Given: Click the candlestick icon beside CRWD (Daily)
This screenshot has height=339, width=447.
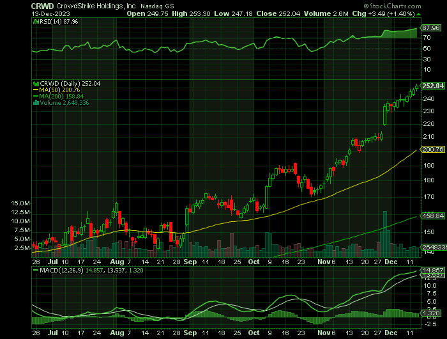Looking at the screenshot, I should click(36, 84).
